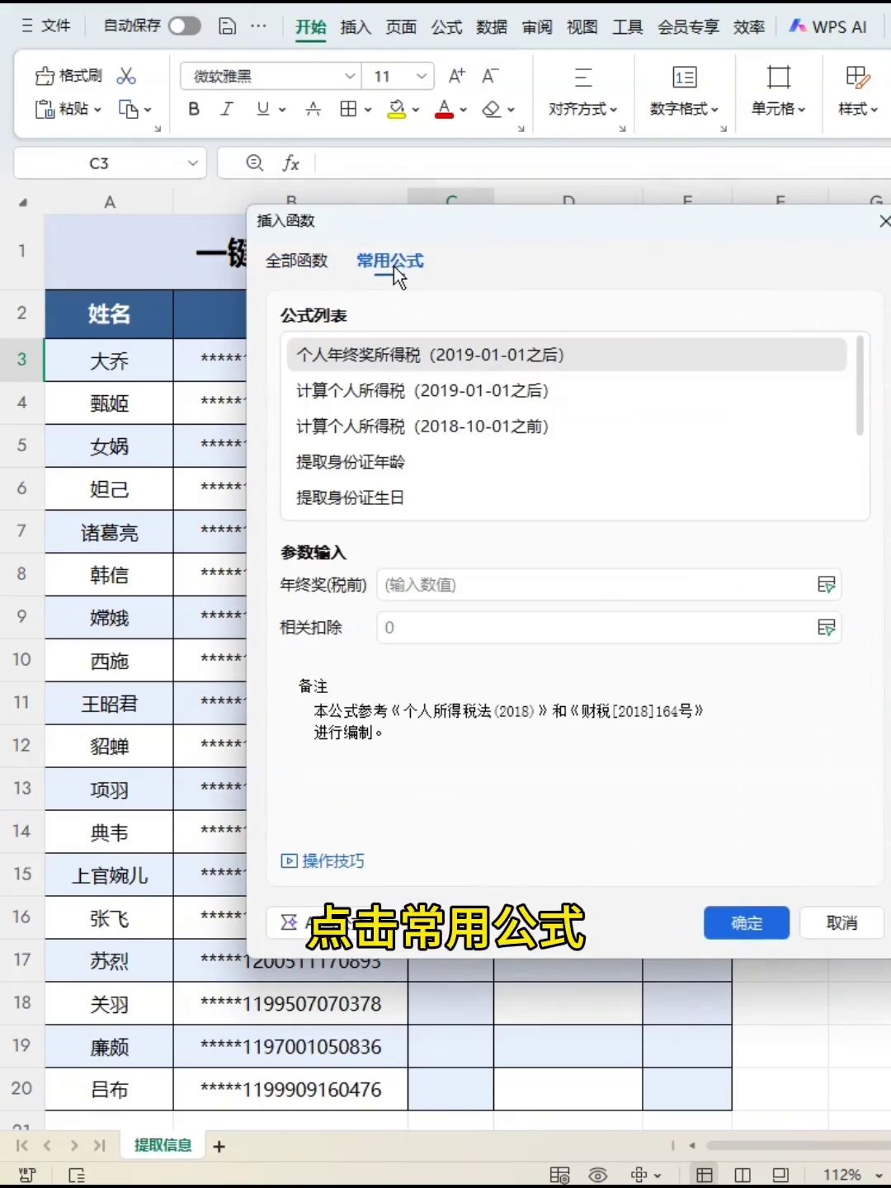Select cell with name 大乔
Viewport: 891px width, 1188px height.
click(109, 361)
